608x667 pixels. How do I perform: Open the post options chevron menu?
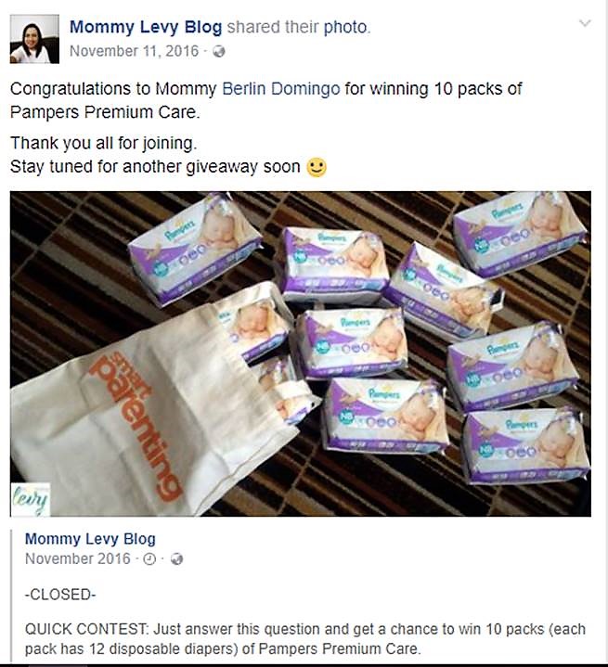[x=586, y=23]
